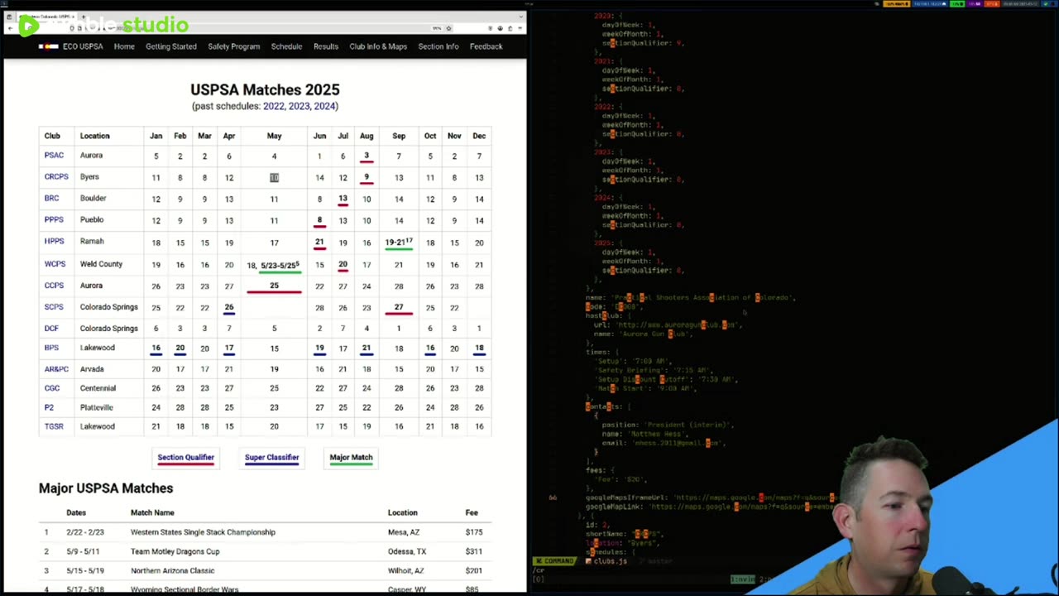This screenshot has width=1059, height=596.
Task: Click 'Colorado Springs' in the SCPS row
Action: point(108,307)
